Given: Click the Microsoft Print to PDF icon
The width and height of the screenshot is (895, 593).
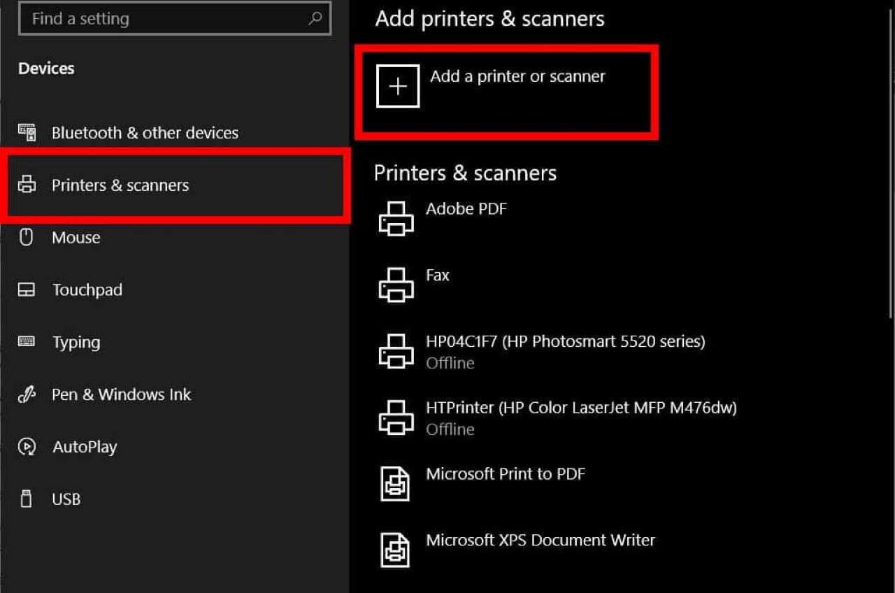Looking at the screenshot, I should coord(395,483).
